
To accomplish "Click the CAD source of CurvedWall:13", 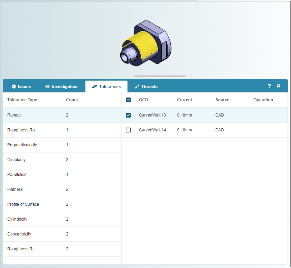I will point(219,115).
